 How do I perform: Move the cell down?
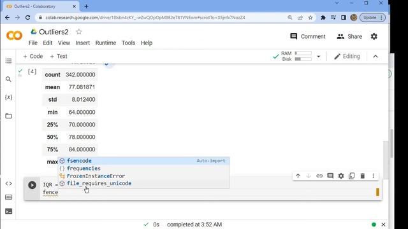[x=309, y=176]
